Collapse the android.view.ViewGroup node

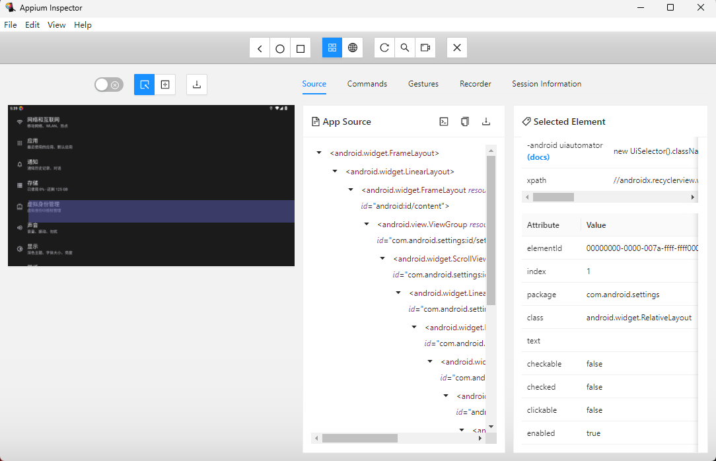click(x=367, y=223)
